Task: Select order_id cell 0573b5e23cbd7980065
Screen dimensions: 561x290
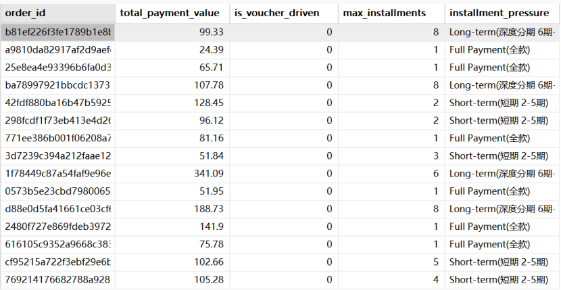Action: pos(57,191)
